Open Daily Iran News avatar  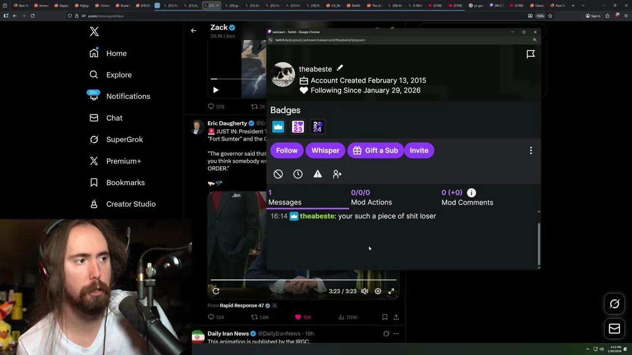(x=198, y=337)
